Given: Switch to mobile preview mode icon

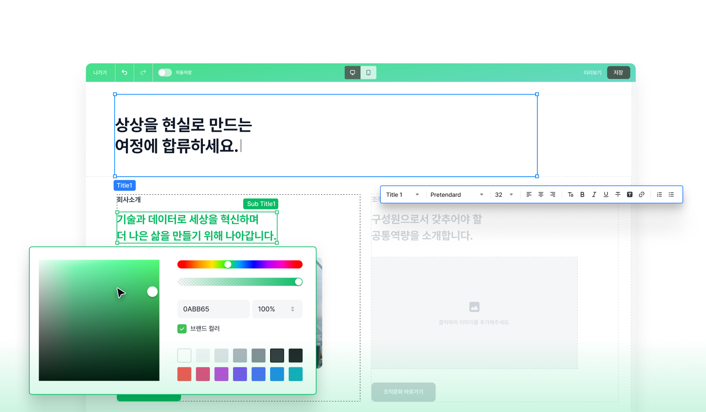Looking at the screenshot, I should [x=368, y=72].
